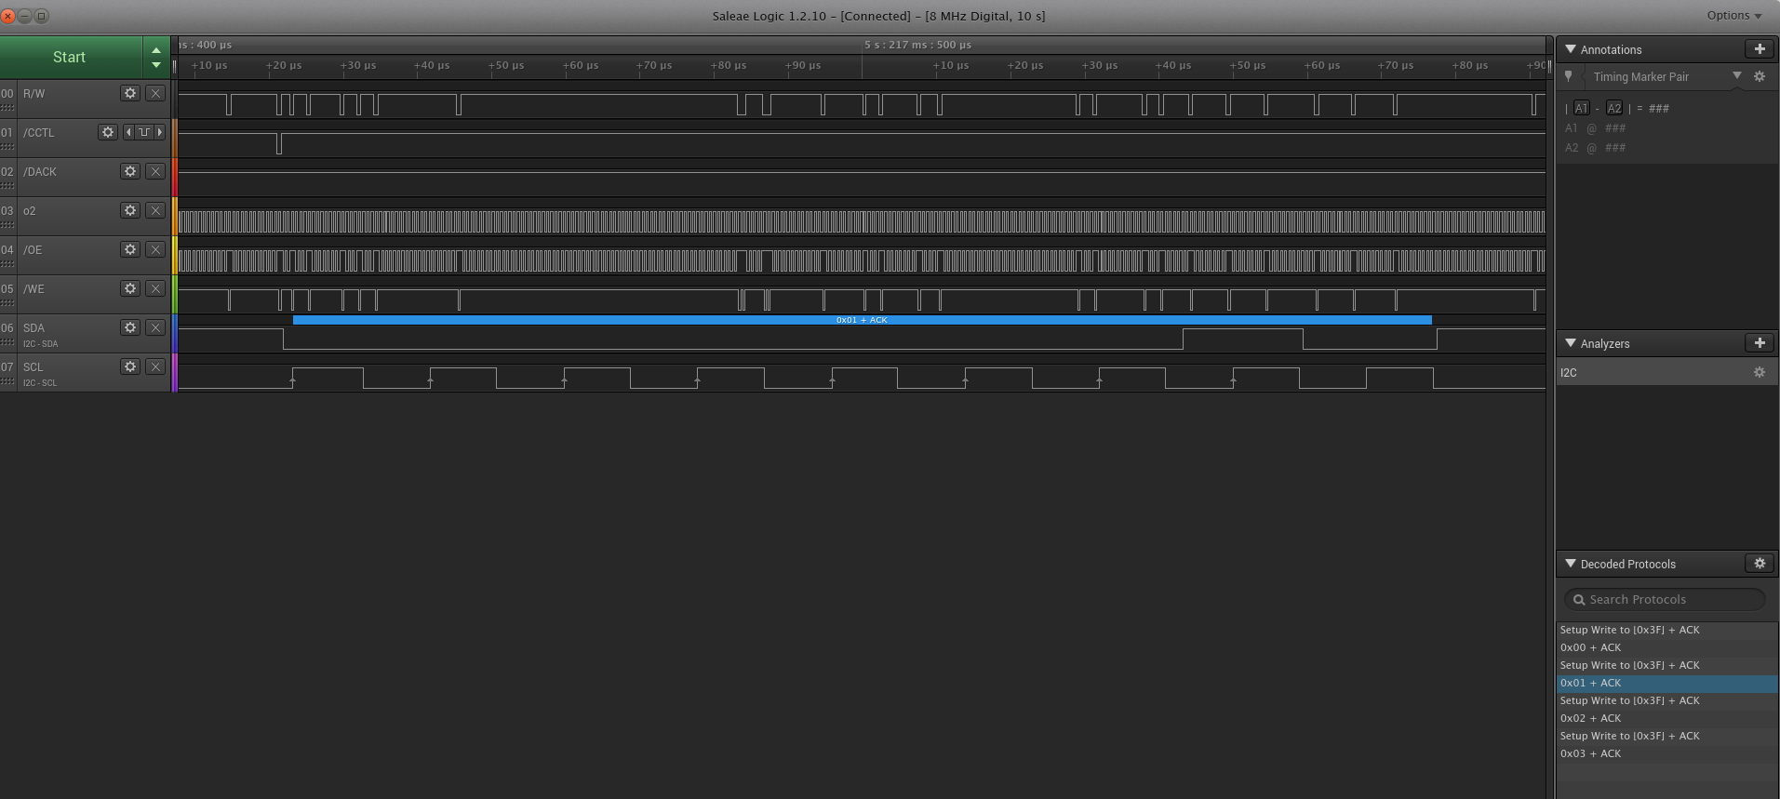Viewport: 1780px width, 799px height.
Task: Collapse the Analyzers panel
Action: click(1571, 343)
